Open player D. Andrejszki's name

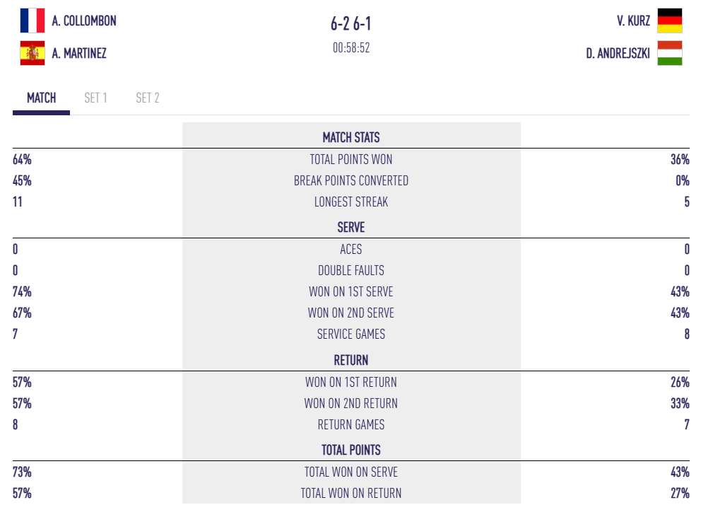pos(618,53)
